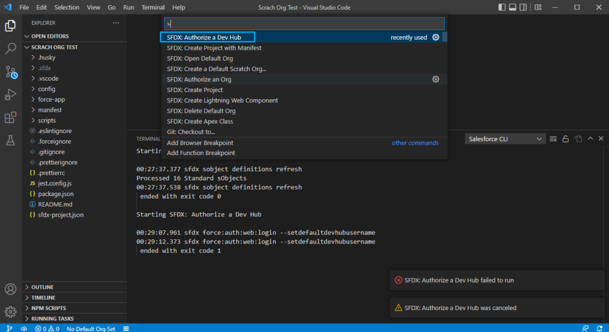Open Run and Debug view

pos(11,94)
